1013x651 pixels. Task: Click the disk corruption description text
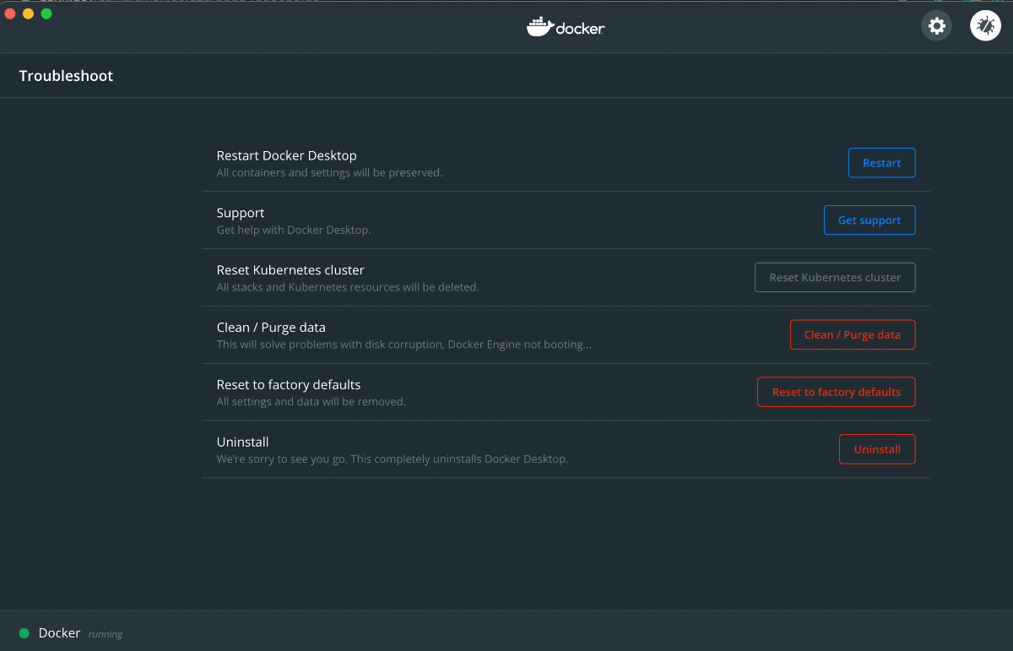(x=404, y=344)
